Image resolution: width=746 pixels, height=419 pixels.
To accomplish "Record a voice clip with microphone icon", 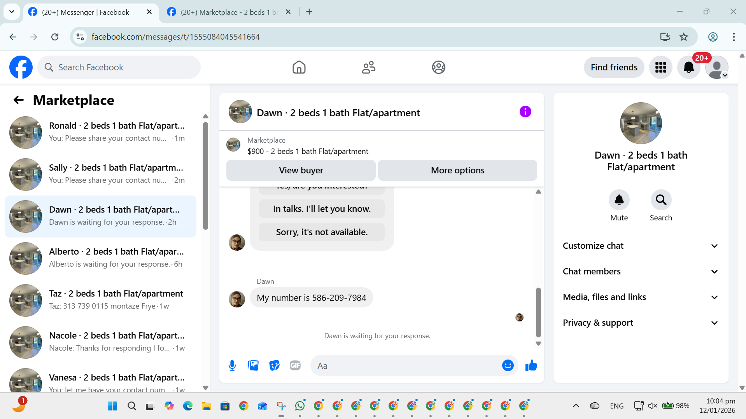I will coord(232,365).
